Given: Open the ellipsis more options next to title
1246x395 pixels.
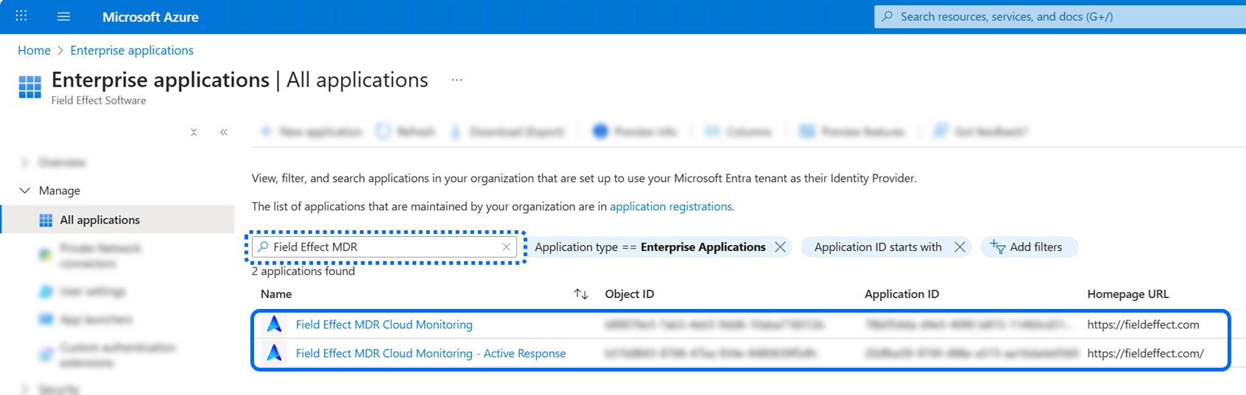Looking at the screenshot, I should pos(457,79).
